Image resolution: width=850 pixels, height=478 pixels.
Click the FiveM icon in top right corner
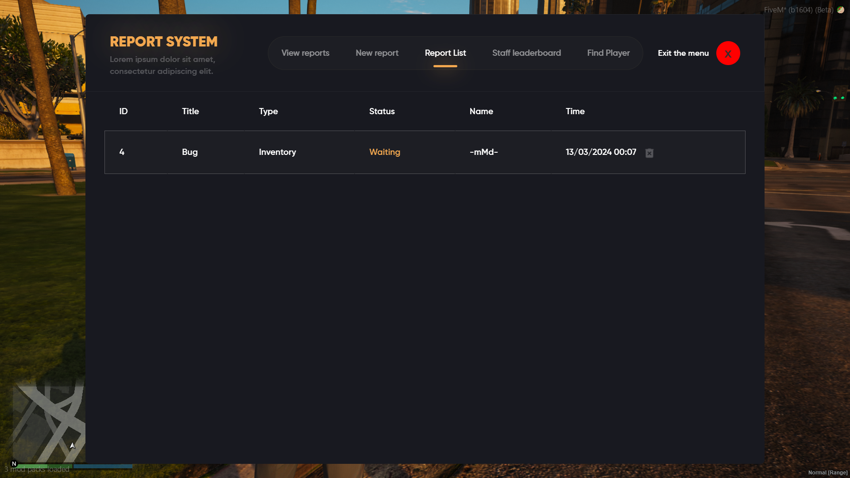(x=841, y=10)
